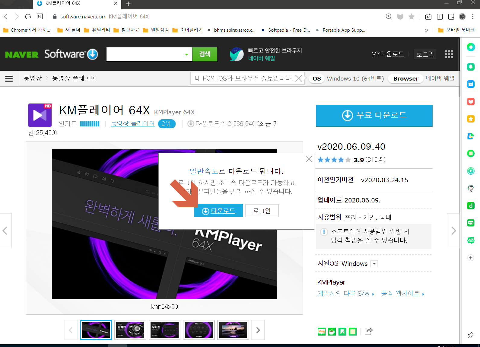Image resolution: width=480 pixels, height=347 pixels.
Task: Open the 이어달리기 bookmark folder
Action: tap(187, 30)
